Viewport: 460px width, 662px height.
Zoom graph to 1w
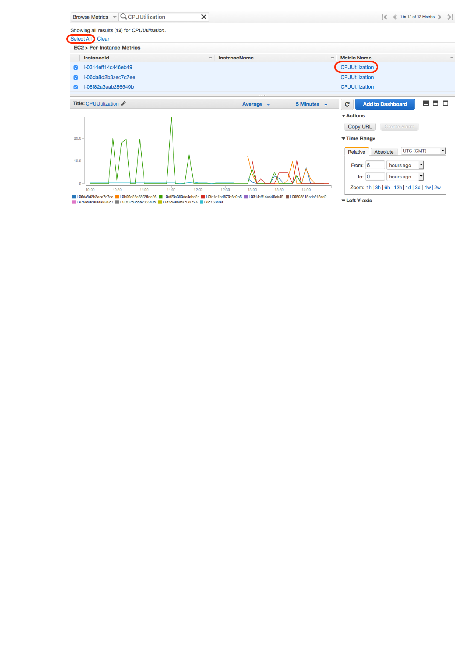428,188
